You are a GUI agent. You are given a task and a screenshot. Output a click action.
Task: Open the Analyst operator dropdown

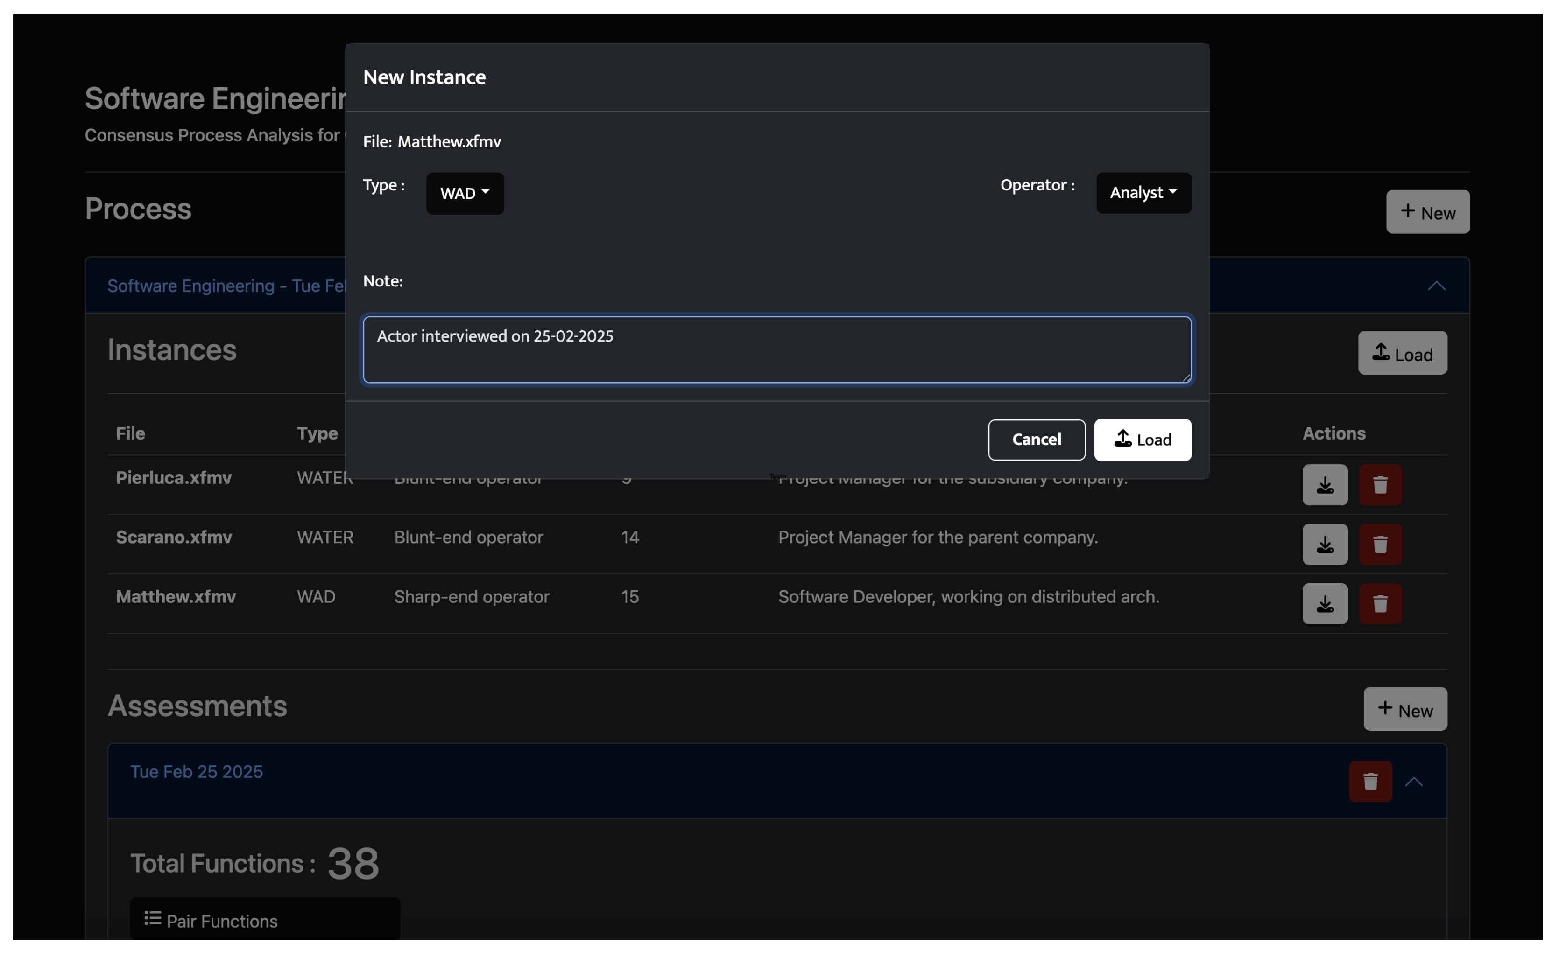click(x=1143, y=193)
